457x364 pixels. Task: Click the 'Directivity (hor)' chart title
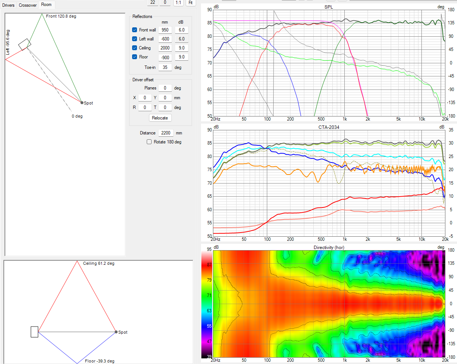coord(329,247)
